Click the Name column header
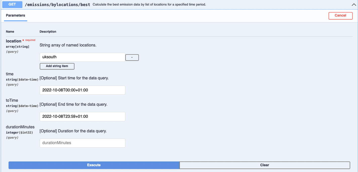 pos(10,32)
